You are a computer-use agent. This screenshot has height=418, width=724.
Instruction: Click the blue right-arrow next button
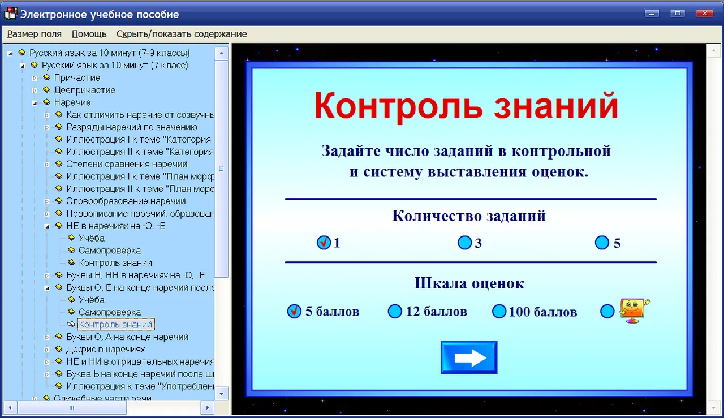469,357
